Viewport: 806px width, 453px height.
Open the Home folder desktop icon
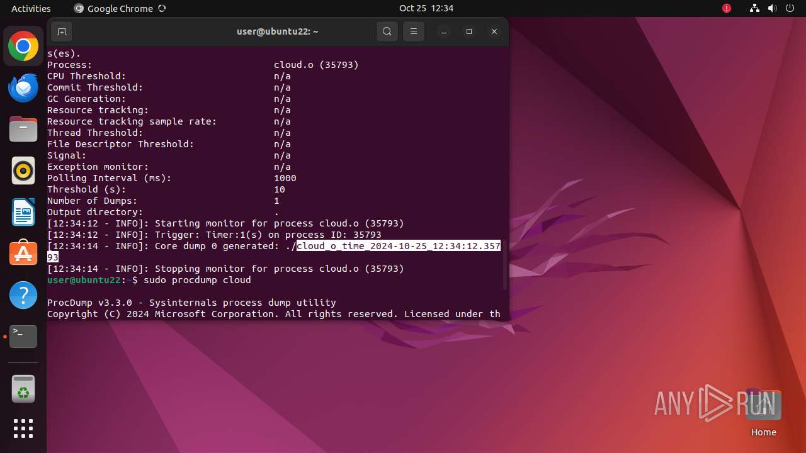(763, 413)
